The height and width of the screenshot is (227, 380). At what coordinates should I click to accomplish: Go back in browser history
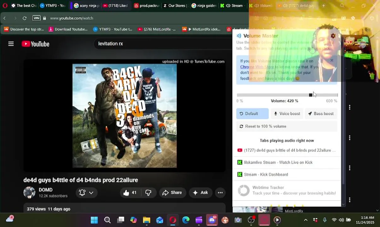pos(5,18)
